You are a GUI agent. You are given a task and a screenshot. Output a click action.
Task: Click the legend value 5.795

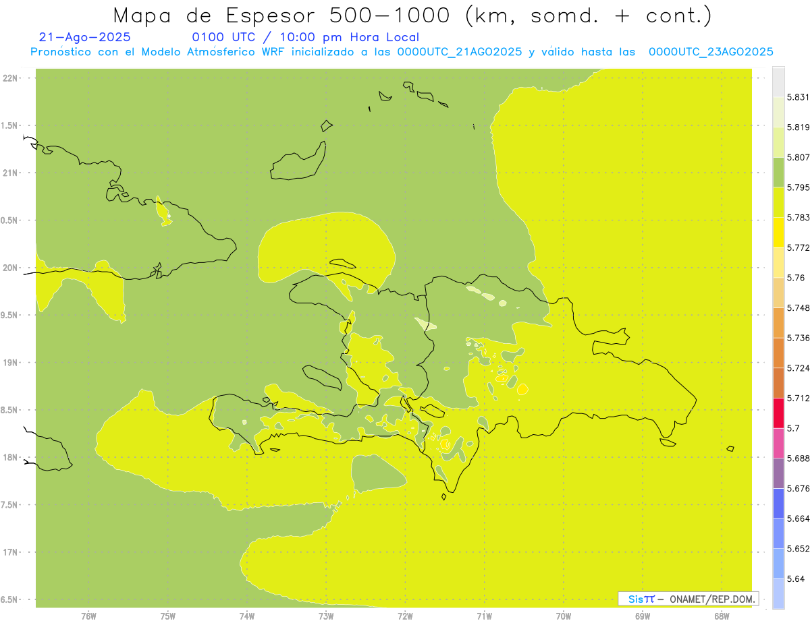tap(799, 187)
